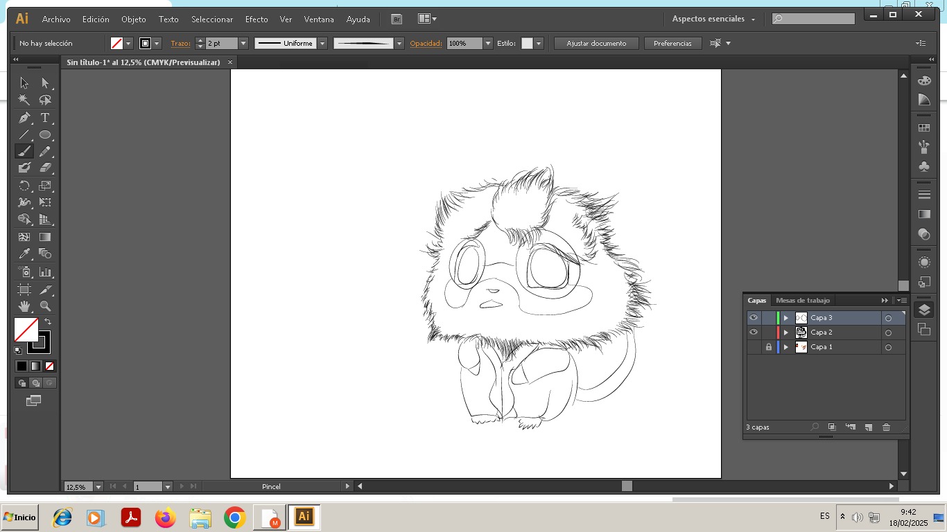Hide Capa 2 with its eye icon
This screenshot has width=947, height=532.
pos(754,332)
